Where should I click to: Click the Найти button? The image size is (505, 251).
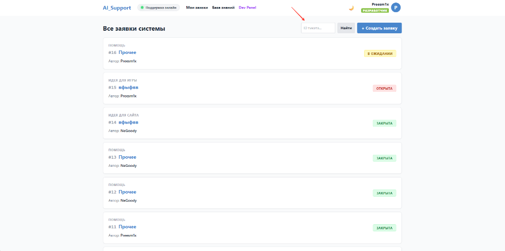pos(346,28)
